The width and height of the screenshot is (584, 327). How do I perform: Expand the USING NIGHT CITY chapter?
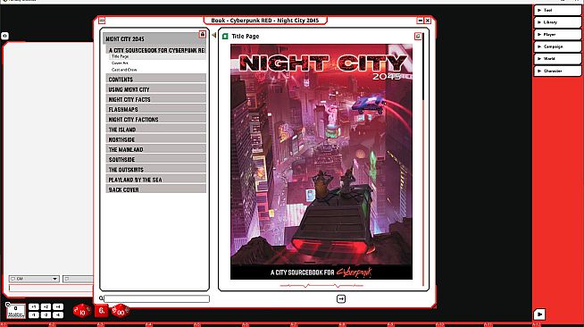[x=156, y=89]
